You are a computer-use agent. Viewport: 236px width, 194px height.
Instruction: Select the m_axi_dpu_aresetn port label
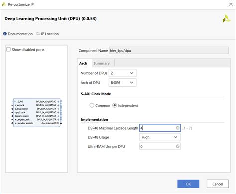pyautogui.click(x=24, y=123)
